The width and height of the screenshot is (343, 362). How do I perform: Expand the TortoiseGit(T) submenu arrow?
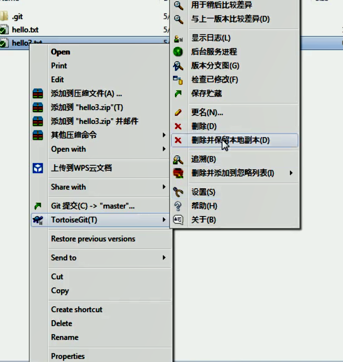click(164, 220)
